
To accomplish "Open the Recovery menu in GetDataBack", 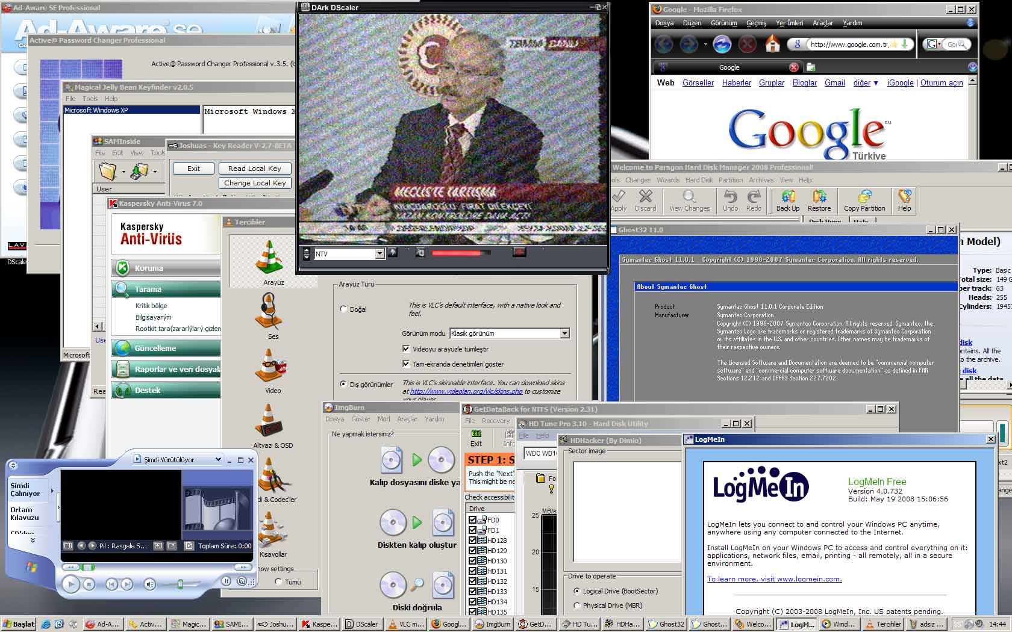I will pos(496,421).
